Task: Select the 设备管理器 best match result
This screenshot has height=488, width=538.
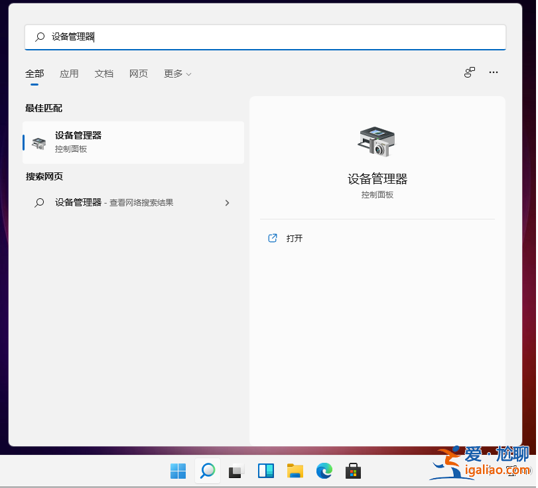Action: pyautogui.click(x=133, y=142)
